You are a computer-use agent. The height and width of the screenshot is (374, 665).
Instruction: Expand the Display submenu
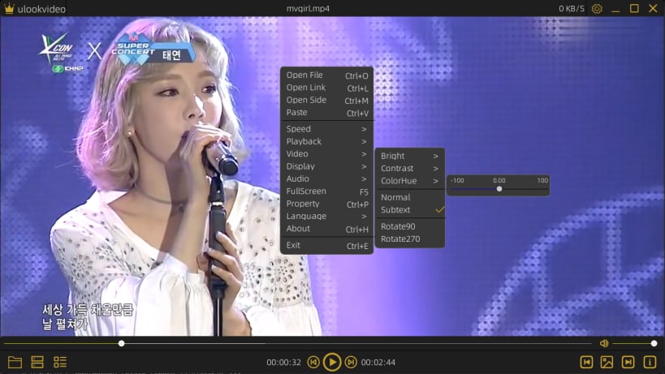[x=327, y=166]
